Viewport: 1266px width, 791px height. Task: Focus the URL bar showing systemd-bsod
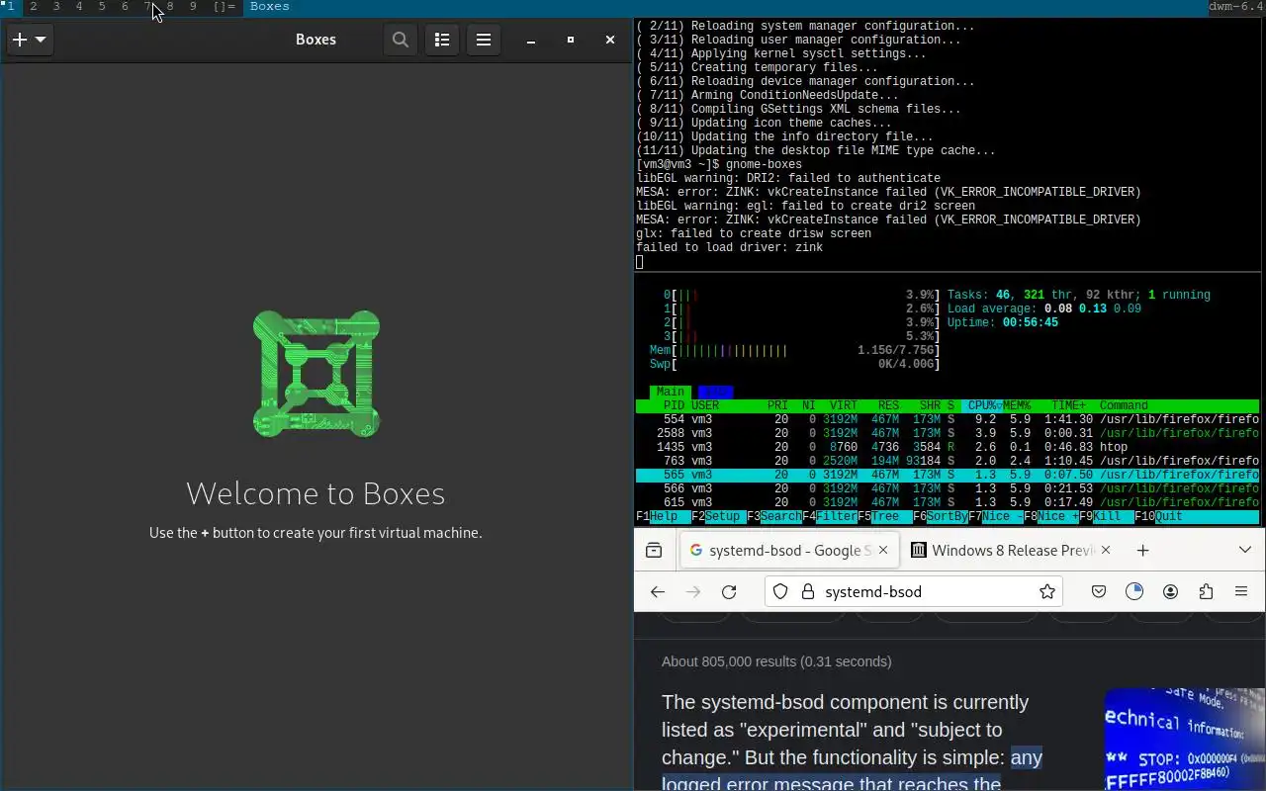915,591
